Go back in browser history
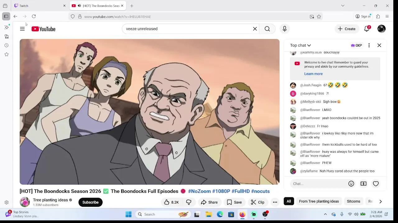 tap(15, 16)
